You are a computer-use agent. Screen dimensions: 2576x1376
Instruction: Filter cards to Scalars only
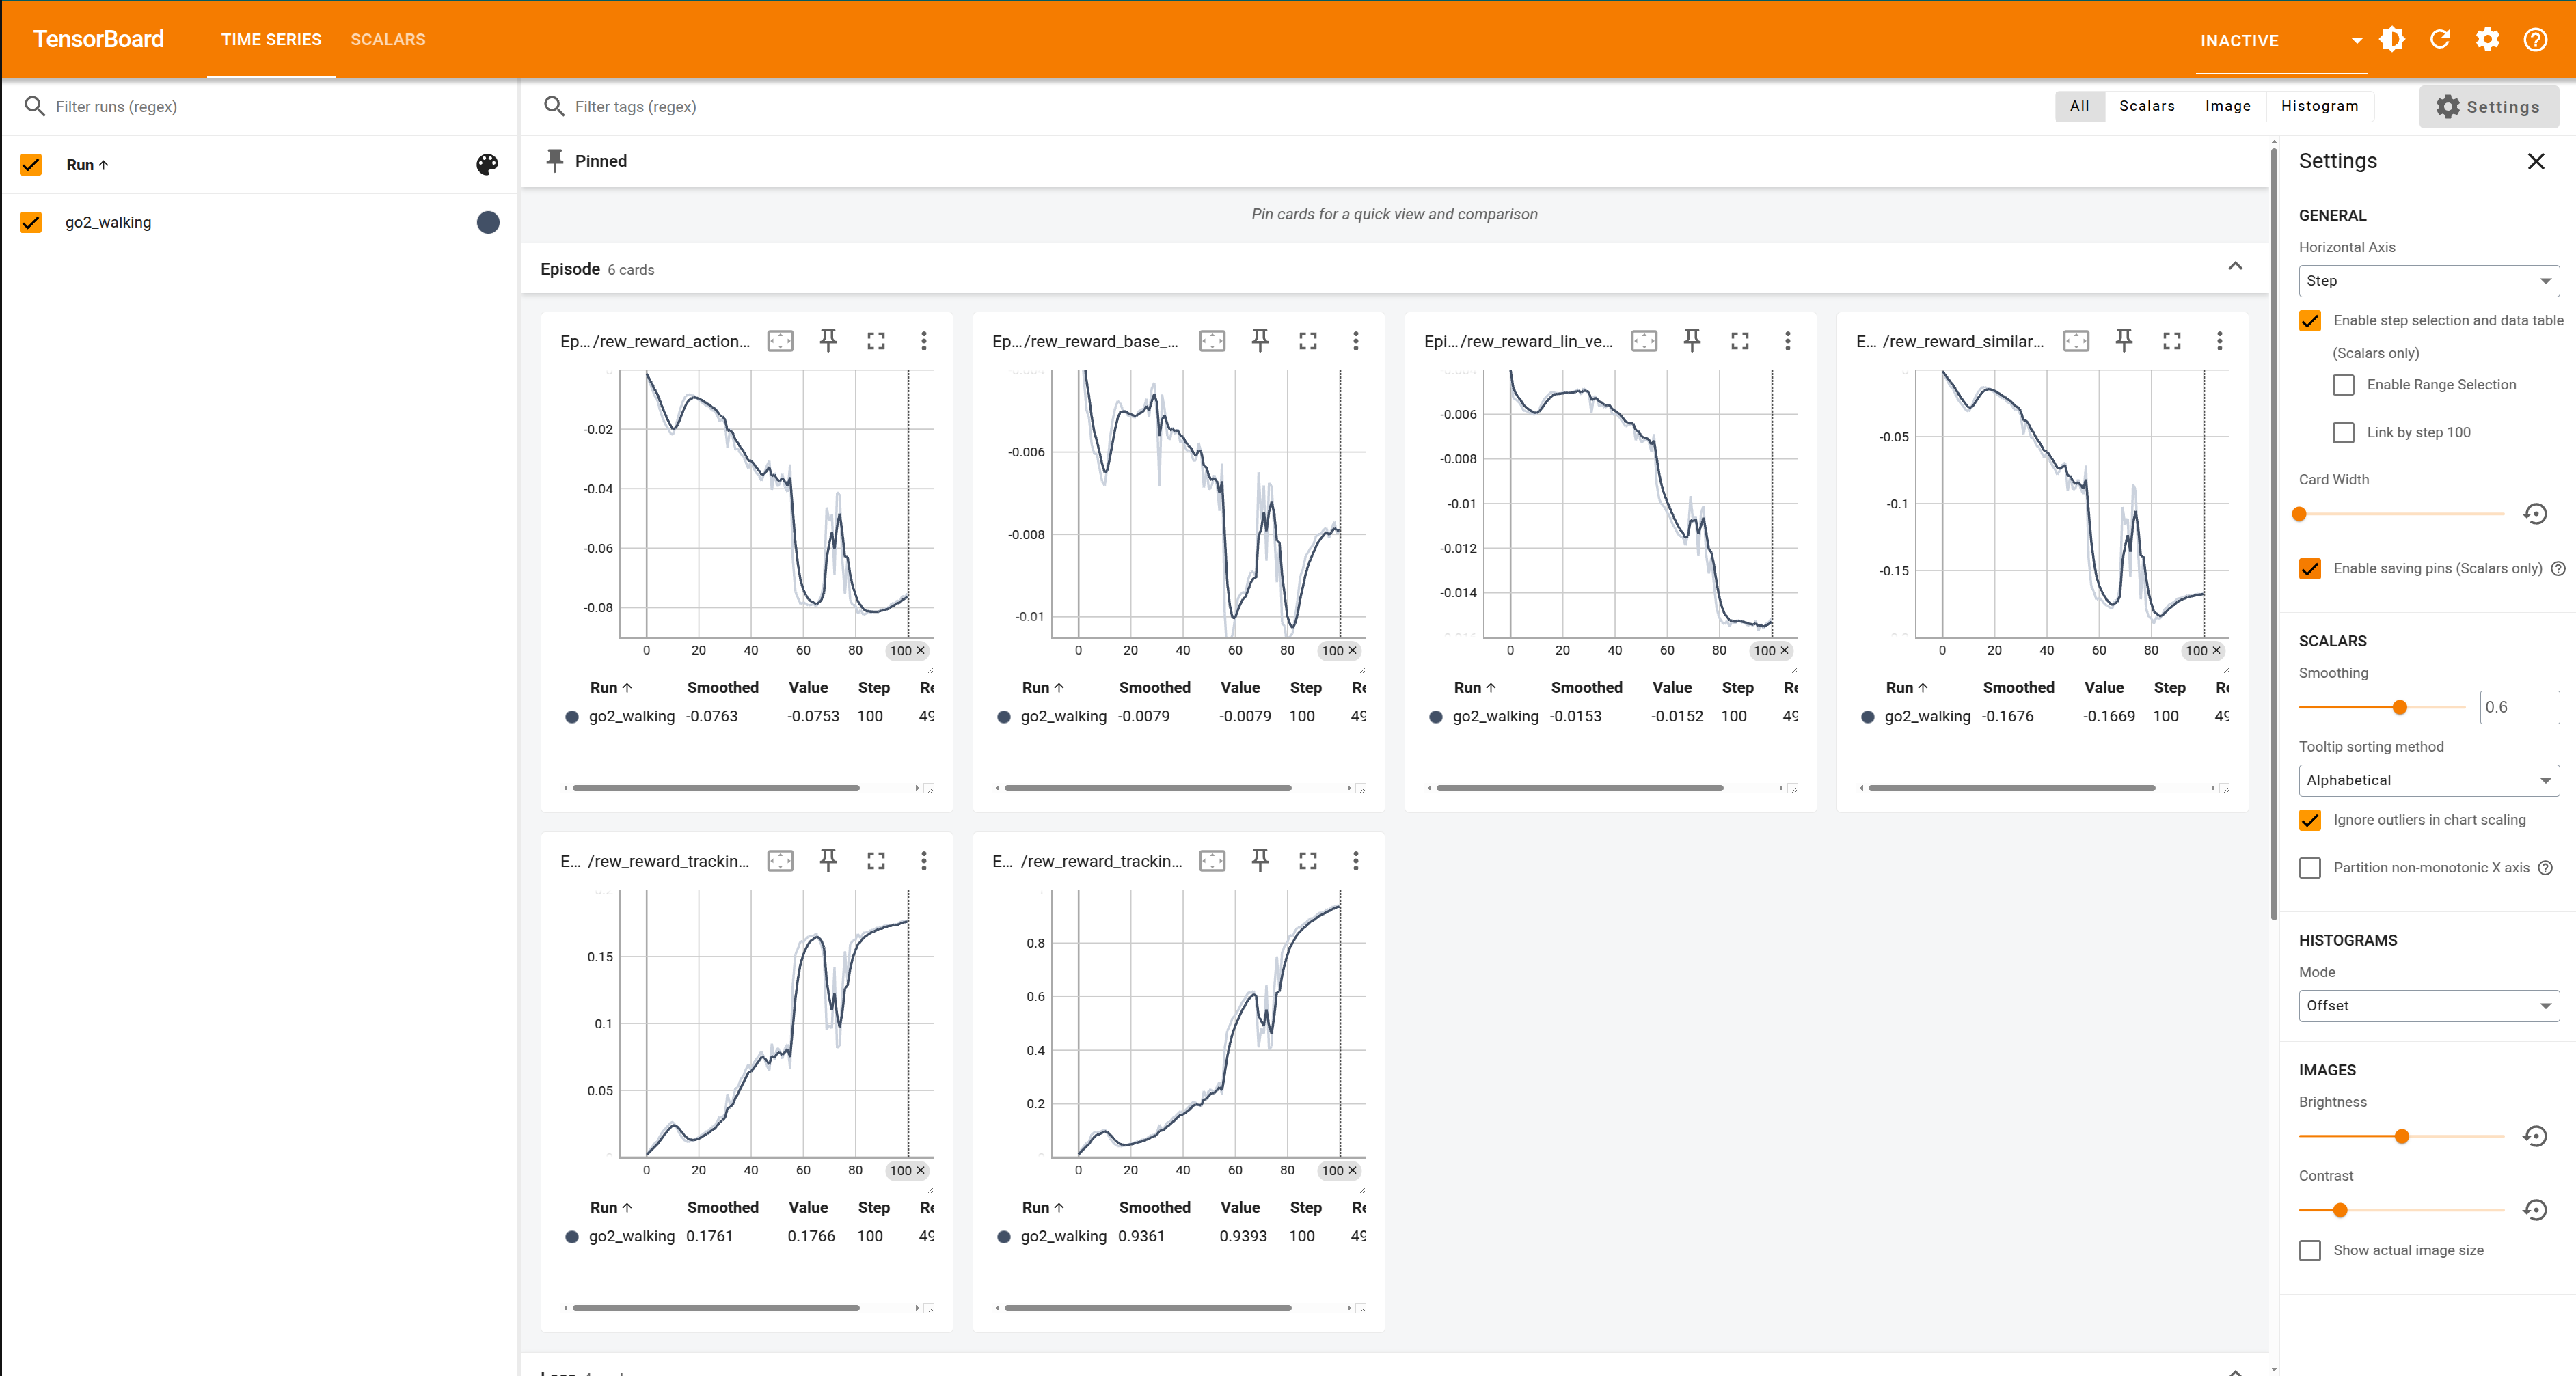point(2147,106)
